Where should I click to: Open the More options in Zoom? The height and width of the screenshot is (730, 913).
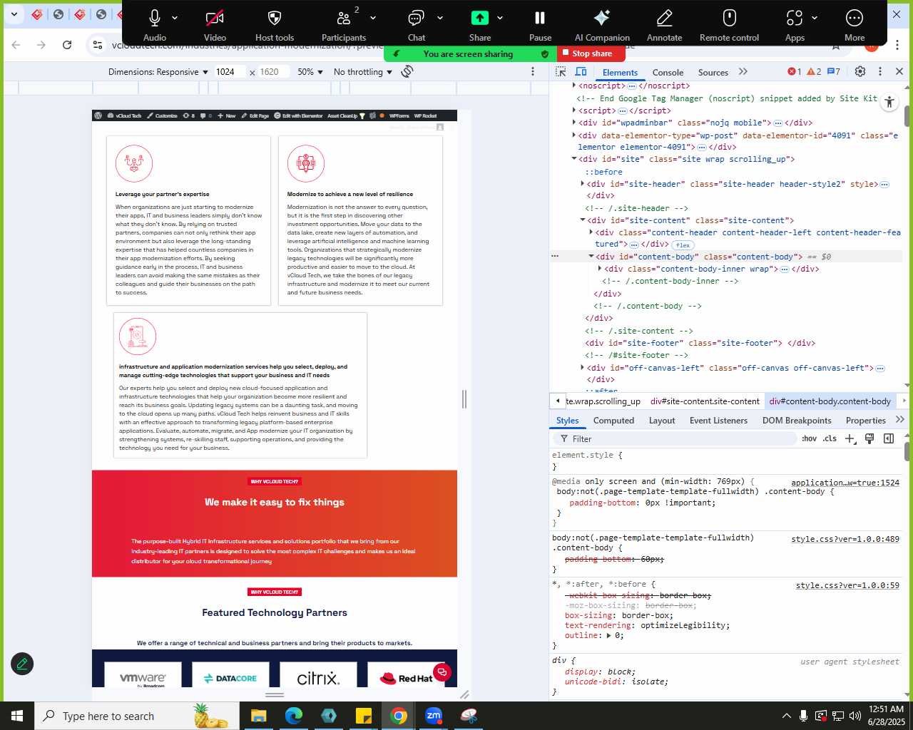pos(855,24)
